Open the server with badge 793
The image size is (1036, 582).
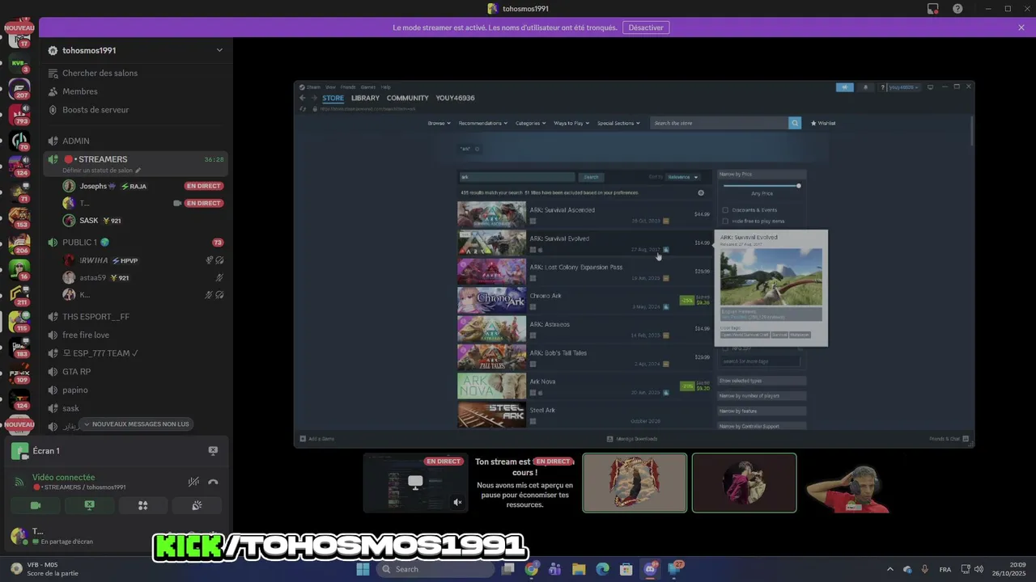19,114
